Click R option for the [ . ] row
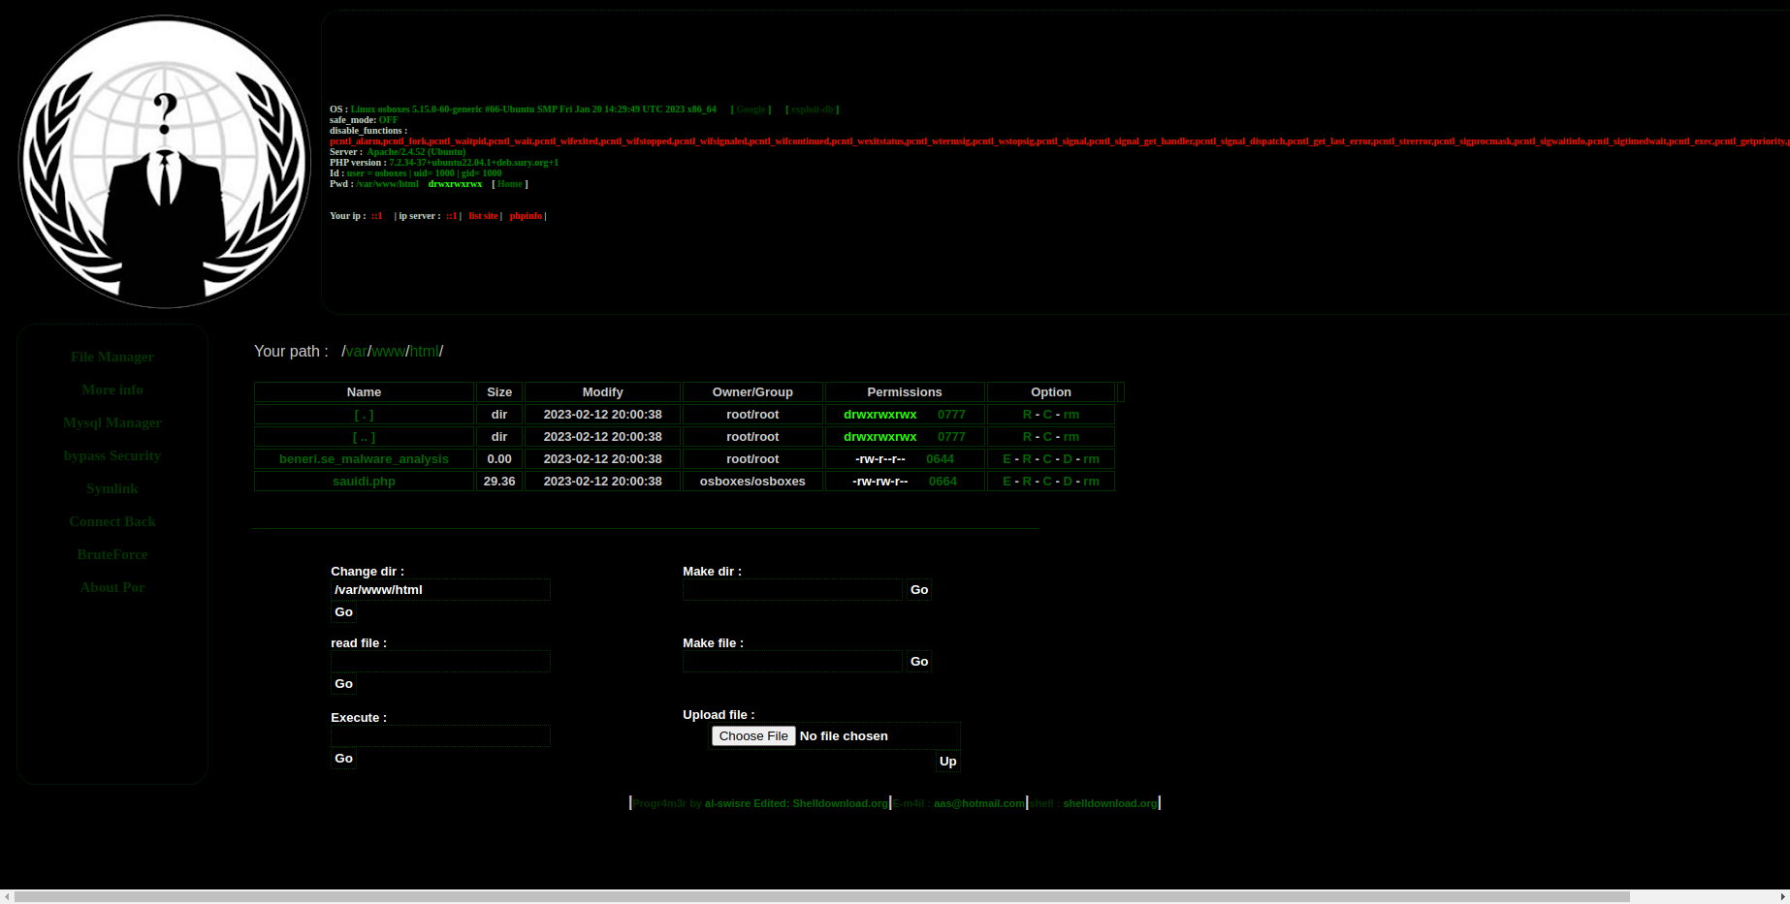The image size is (1790, 904). coord(1027,415)
